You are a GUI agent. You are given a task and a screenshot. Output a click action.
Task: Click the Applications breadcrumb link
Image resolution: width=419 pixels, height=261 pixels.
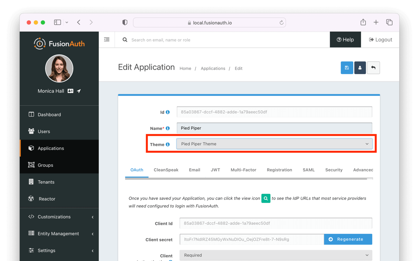point(213,68)
